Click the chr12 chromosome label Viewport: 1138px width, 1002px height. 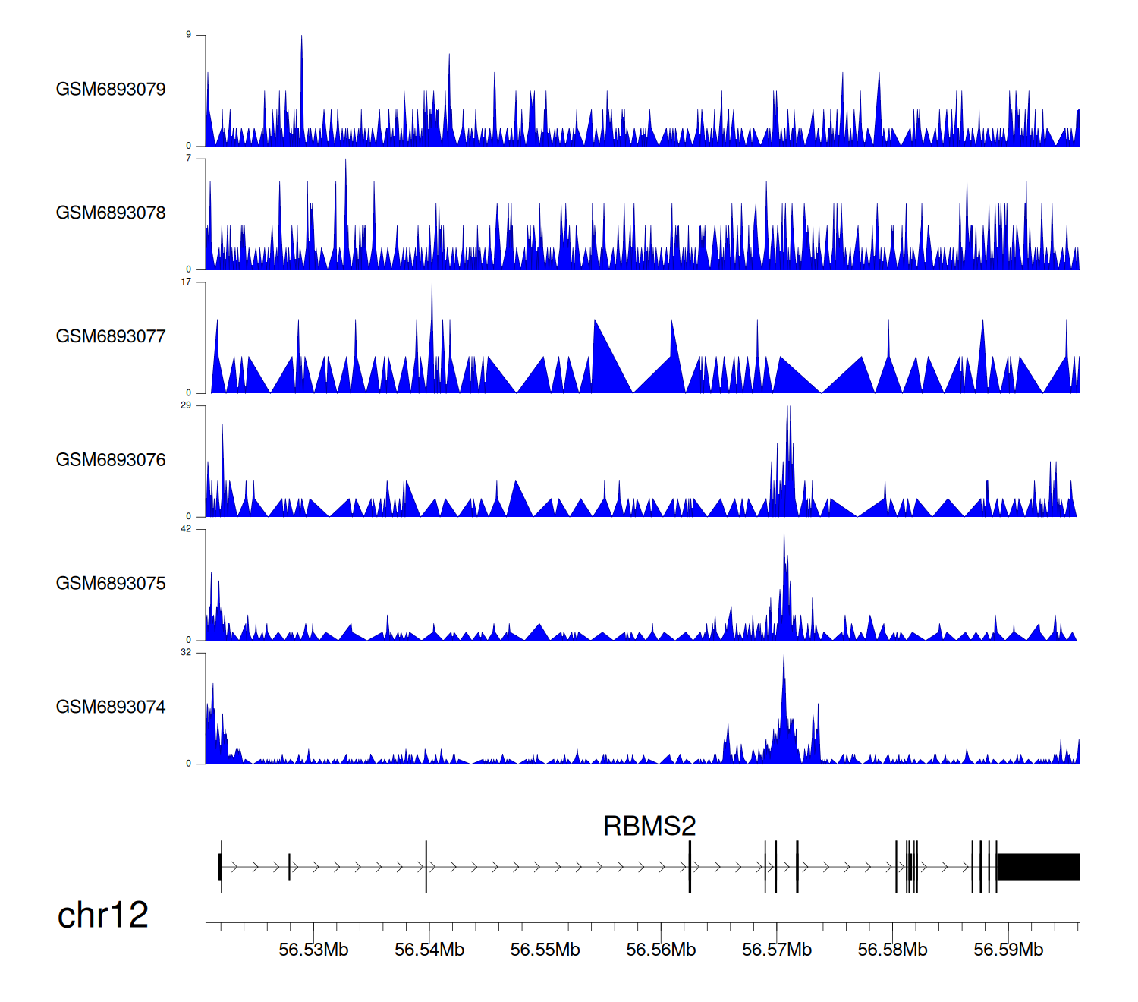pos(102,915)
